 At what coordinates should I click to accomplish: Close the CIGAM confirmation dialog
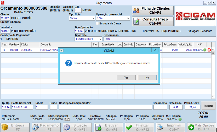[155, 50]
